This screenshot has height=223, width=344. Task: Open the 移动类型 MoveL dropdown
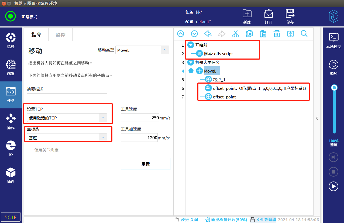click(142, 50)
